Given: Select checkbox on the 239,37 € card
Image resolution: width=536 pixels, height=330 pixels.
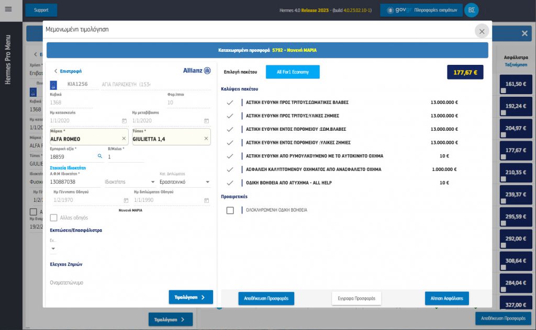Looking at the screenshot, I should (503, 201).
